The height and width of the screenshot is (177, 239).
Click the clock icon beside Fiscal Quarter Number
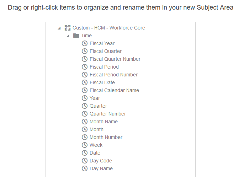click(85, 59)
